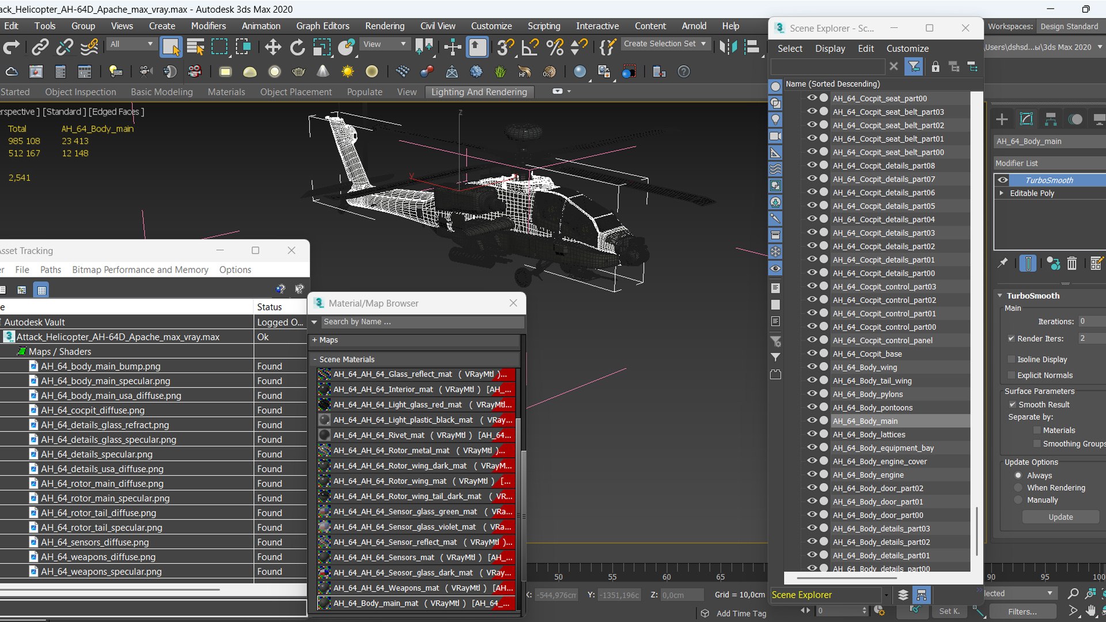This screenshot has width=1106, height=622.
Task: Click AH_64_AH_64_Light_glass_red_mat swatch
Action: tap(324, 404)
